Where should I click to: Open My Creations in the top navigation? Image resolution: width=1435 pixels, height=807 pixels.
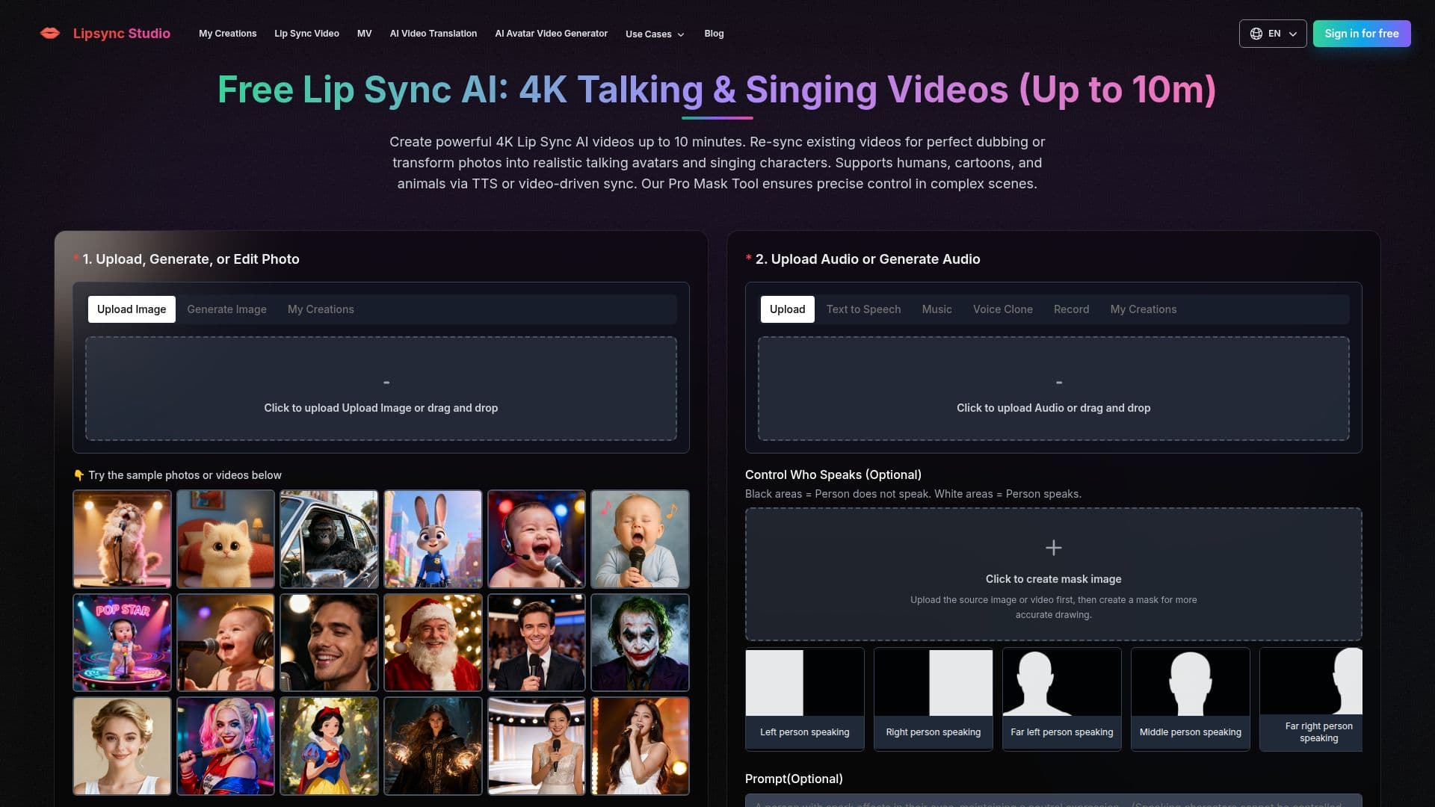[227, 34]
